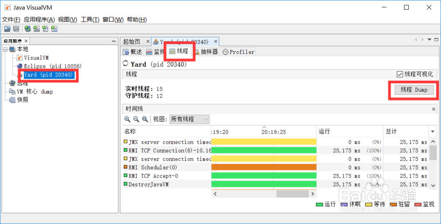Image resolution: width=441 pixels, height=224 pixels.
Task: Switch to the 起始页 tab
Action: click(131, 42)
